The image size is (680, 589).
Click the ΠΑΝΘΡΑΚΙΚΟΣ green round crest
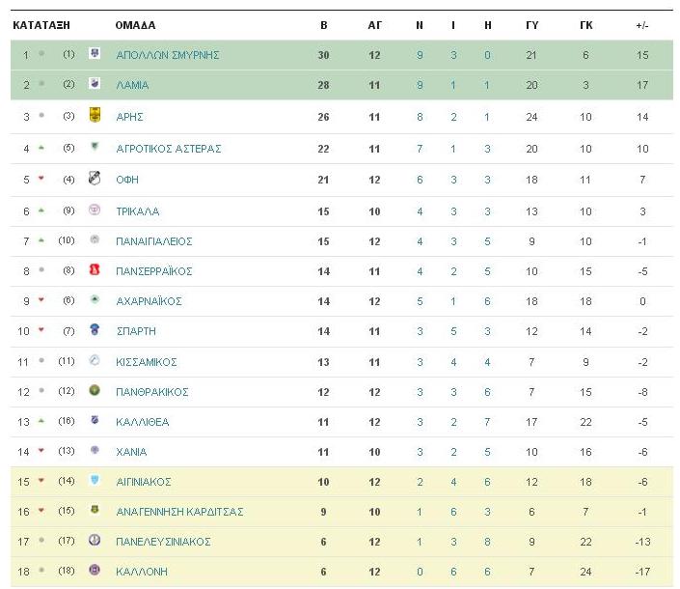[x=95, y=390]
